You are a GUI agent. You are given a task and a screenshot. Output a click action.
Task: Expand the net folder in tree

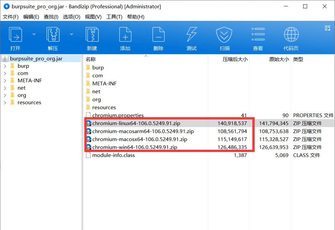pyautogui.click(x=5, y=88)
